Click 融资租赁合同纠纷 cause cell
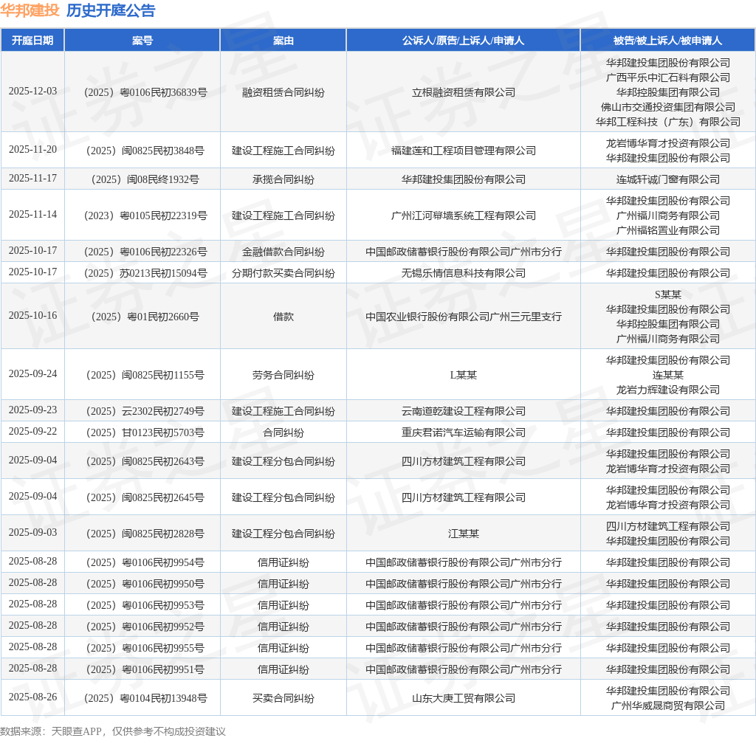Screen dimensions: 756x738 (x=283, y=92)
